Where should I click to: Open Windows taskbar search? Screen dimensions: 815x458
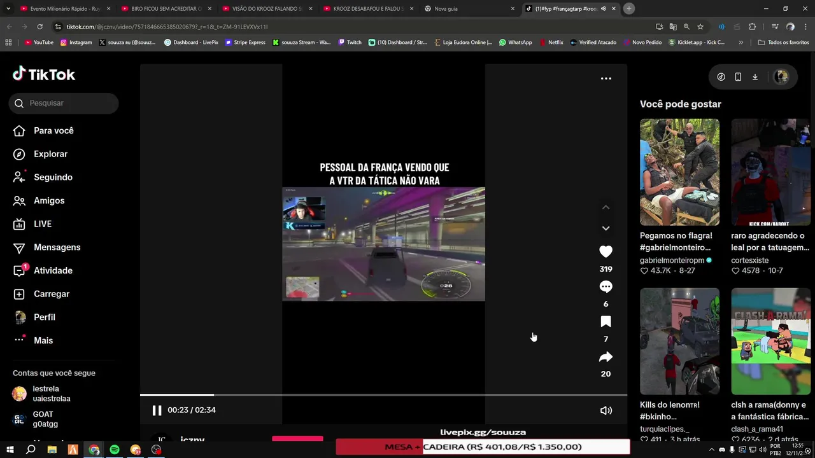pos(31,450)
